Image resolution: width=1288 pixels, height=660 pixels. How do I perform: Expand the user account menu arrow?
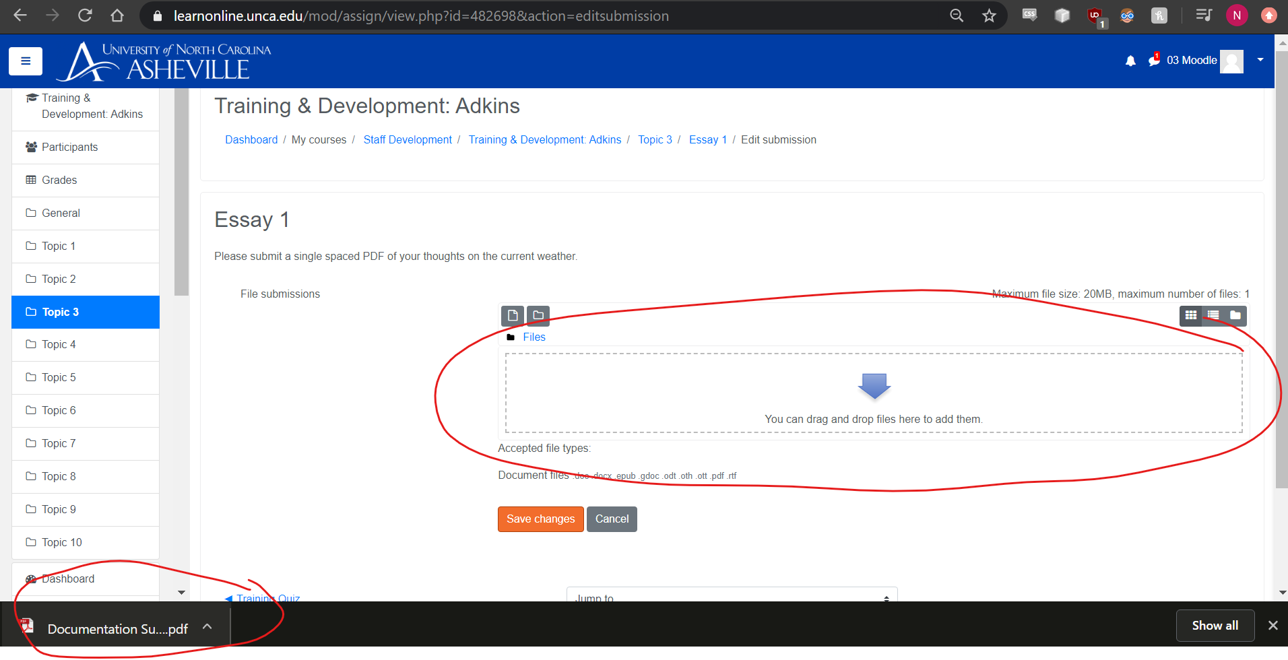pos(1260,60)
